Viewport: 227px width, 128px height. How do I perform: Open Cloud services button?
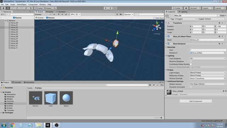(186, 8)
